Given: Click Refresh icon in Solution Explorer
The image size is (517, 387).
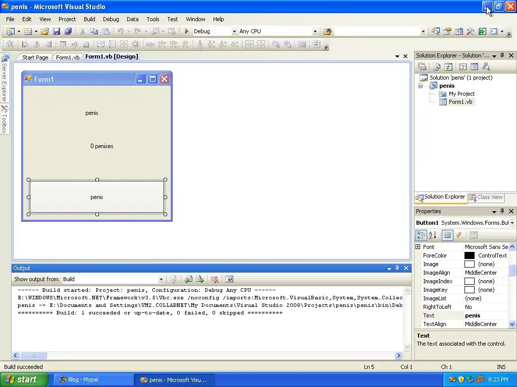Looking at the screenshot, I should click(448, 67).
